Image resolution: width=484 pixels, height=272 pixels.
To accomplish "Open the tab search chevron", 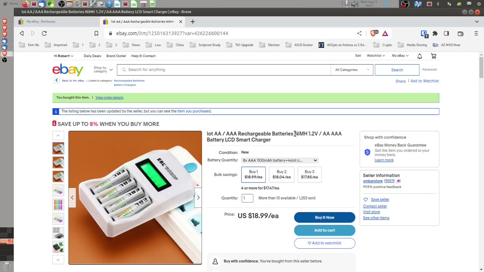I will 476,22.
